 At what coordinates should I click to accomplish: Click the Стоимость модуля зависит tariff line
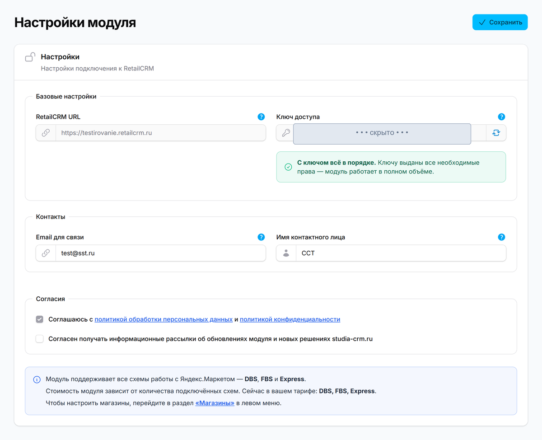pos(211,391)
